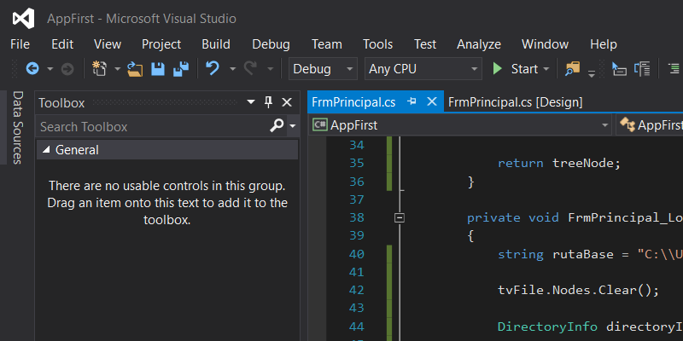Open the Any CPU platform dropdown

[423, 69]
